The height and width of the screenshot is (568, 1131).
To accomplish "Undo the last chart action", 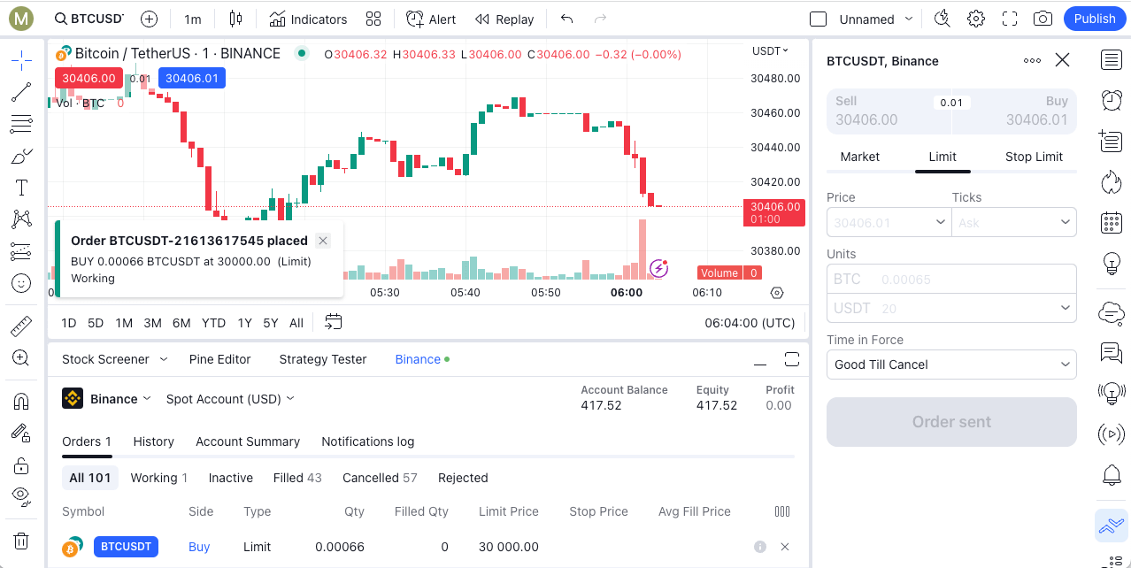I will tap(567, 19).
